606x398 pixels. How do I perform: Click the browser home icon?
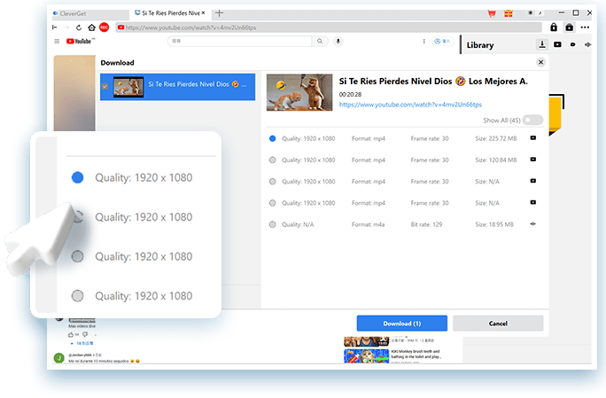pyautogui.click(x=90, y=27)
